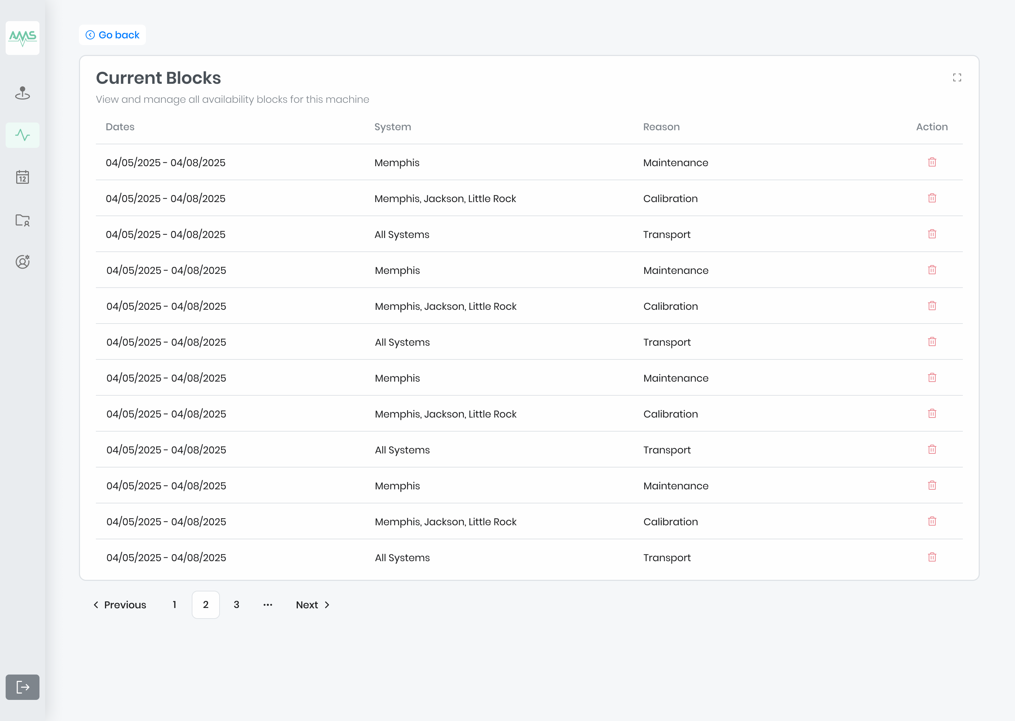Click the AMS logo in sidebar

pos(22,38)
